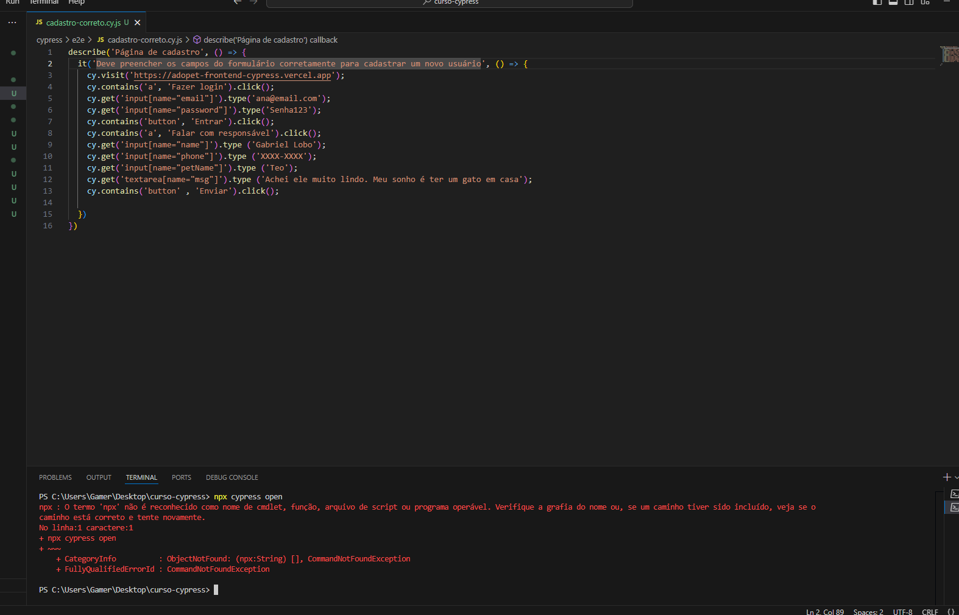This screenshot has height=615, width=959.
Task: Select the TERMINAL panel tab
Action: click(141, 477)
